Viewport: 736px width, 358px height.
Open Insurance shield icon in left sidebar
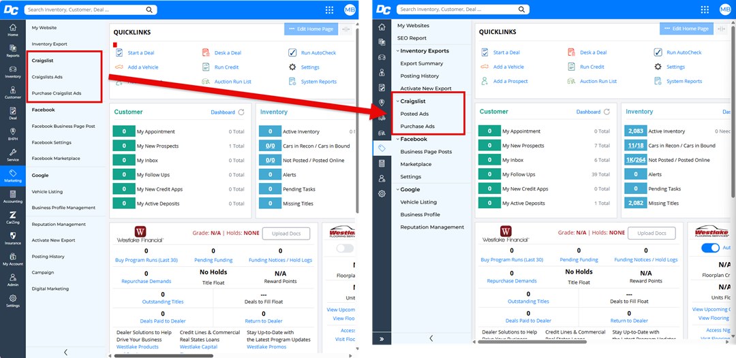tap(13, 238)
